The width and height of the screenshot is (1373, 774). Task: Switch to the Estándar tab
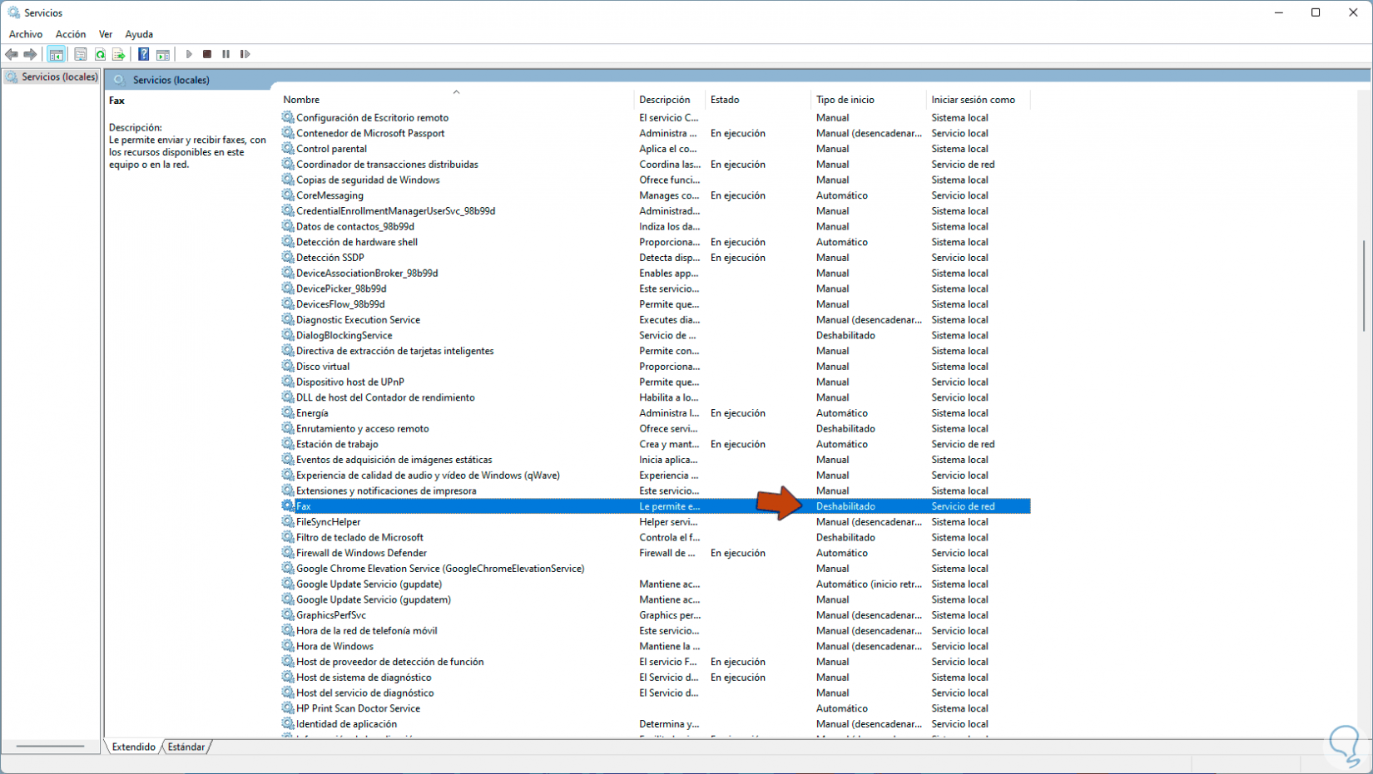[x=186, y=747]
